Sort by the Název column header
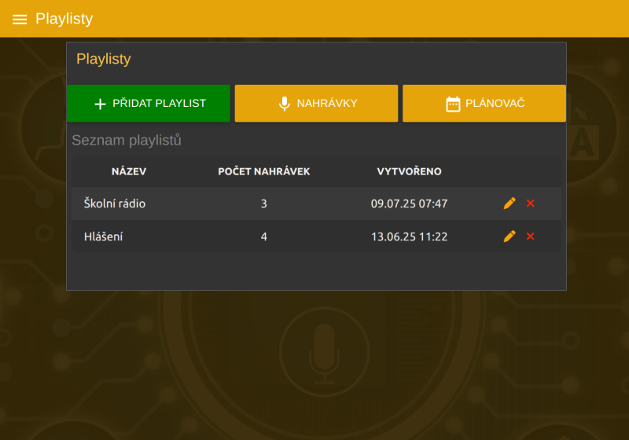Viewport: 629px width, 440px height. pos(129,171)
